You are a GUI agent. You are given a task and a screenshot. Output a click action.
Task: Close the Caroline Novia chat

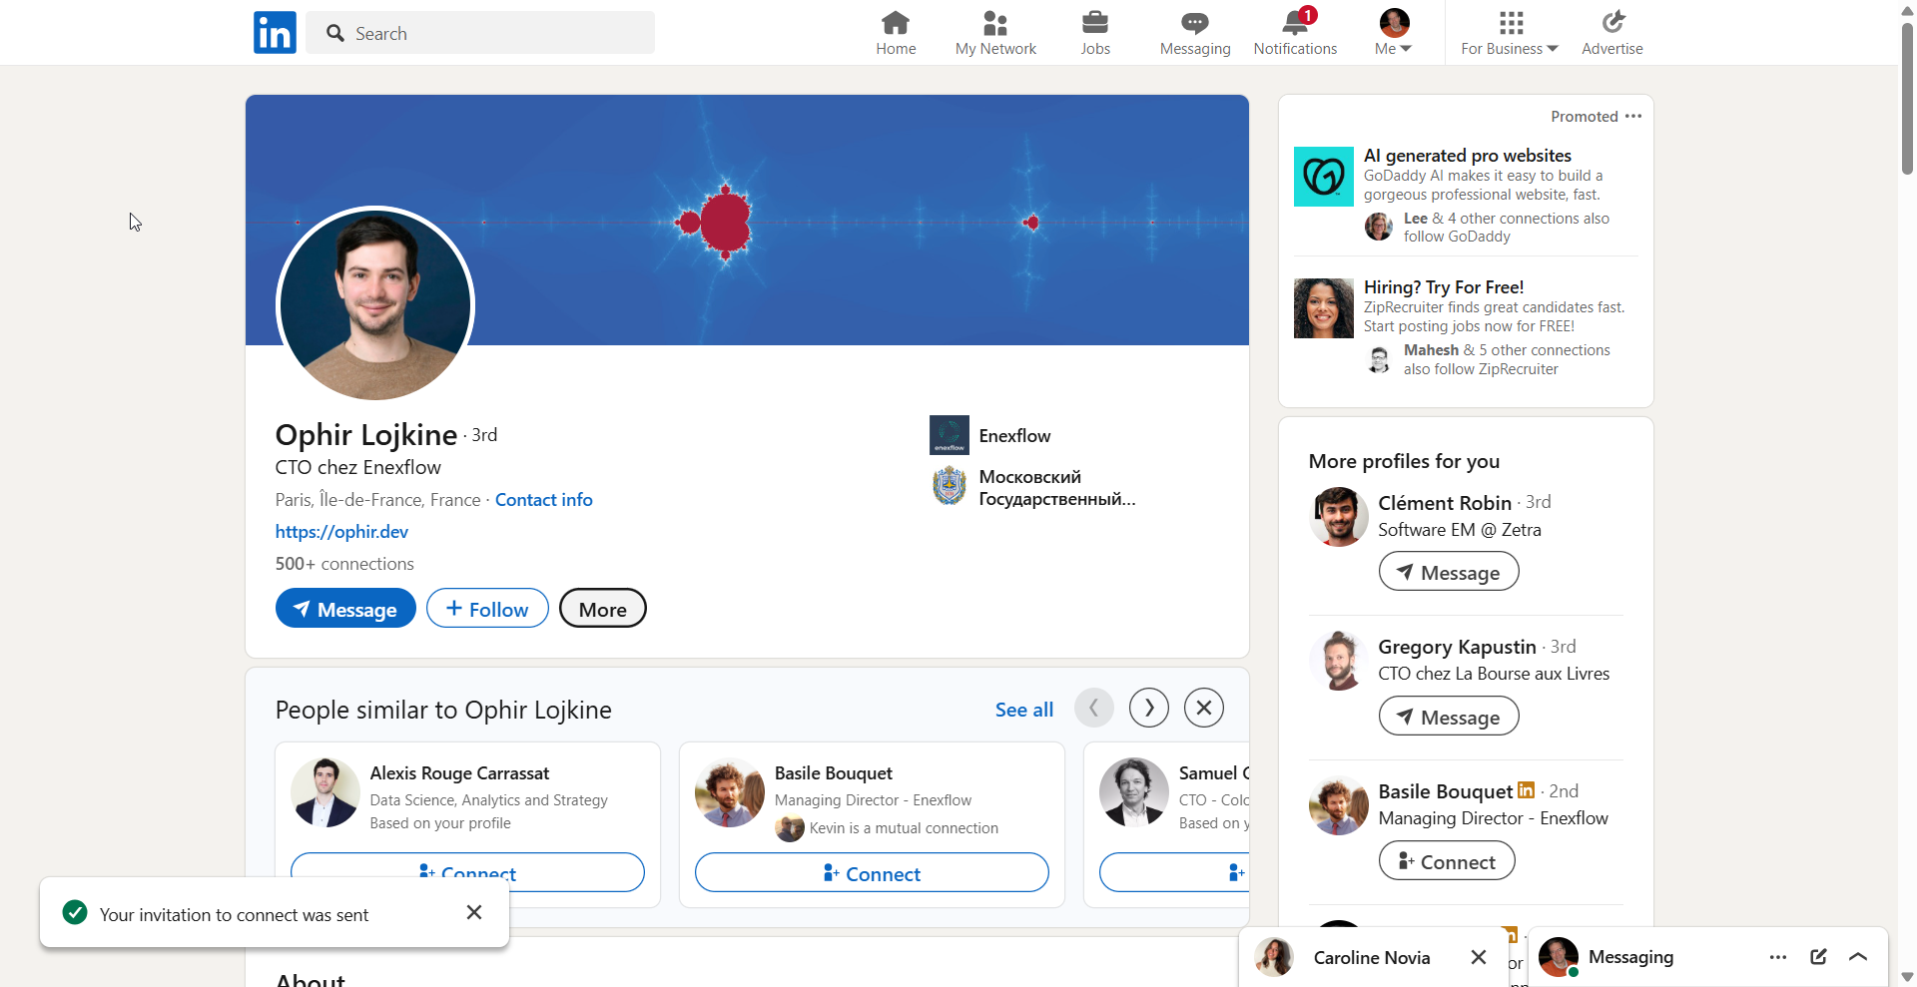[1479, 957]
